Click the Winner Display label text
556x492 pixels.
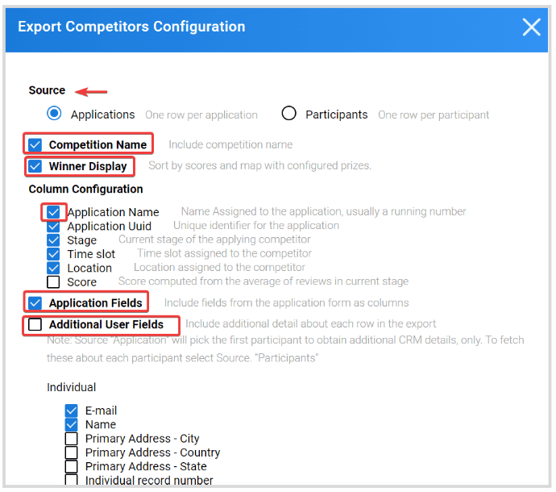(88, 166)
